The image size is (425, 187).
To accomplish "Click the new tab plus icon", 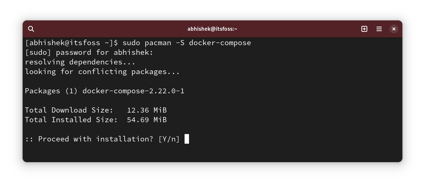I will (x=364, y=29).
